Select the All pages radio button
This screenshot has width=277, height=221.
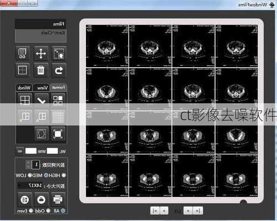point(63,211)
